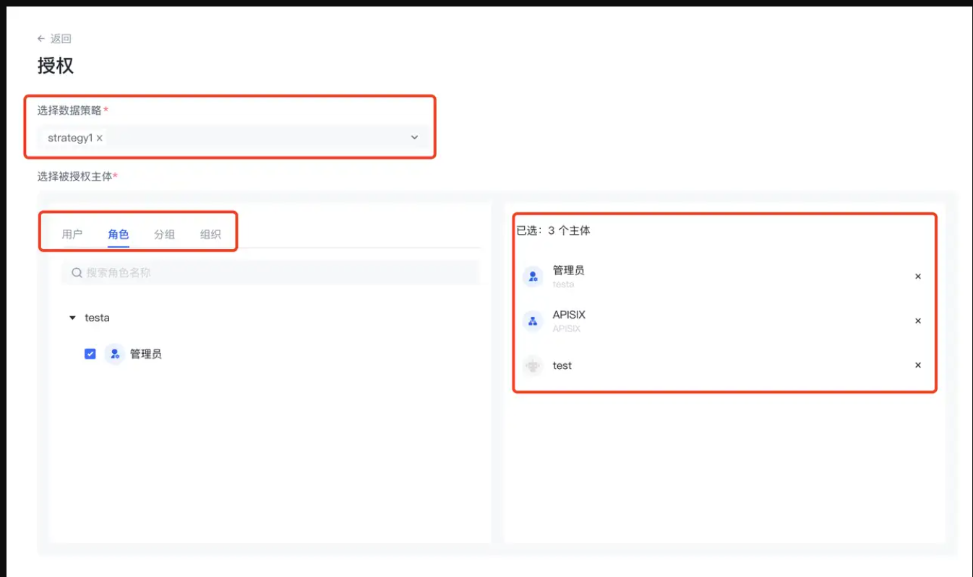
Task: Click the 返回 back link
Action: [61, 39]
